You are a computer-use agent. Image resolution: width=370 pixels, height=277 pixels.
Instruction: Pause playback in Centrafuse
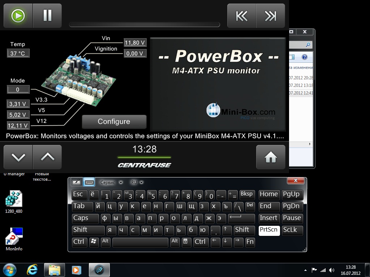[x=47, y=16]
